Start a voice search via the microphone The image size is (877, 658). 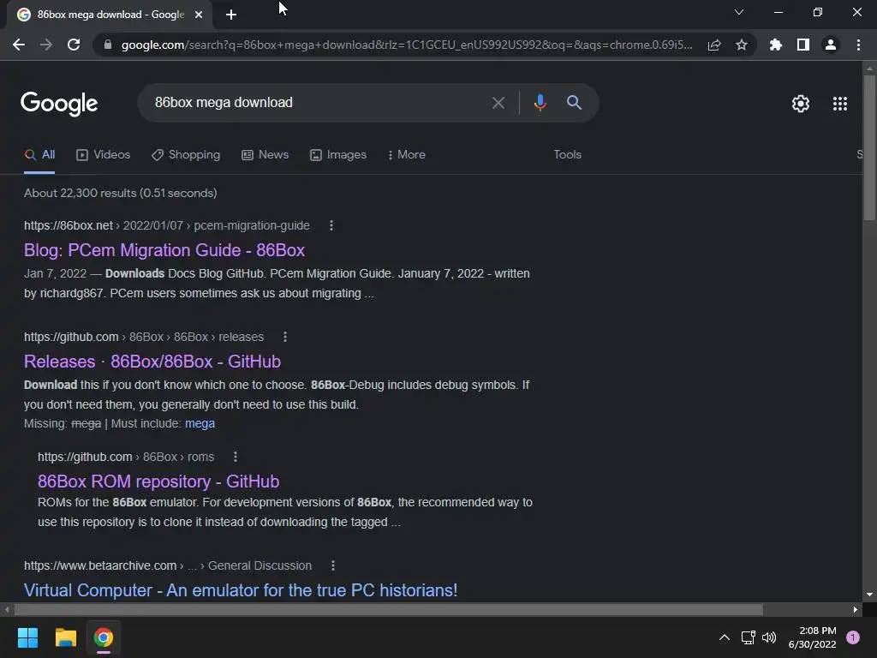click(540, 103)
